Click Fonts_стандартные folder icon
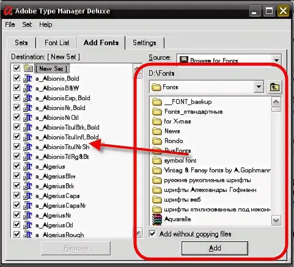 [157, 112]
